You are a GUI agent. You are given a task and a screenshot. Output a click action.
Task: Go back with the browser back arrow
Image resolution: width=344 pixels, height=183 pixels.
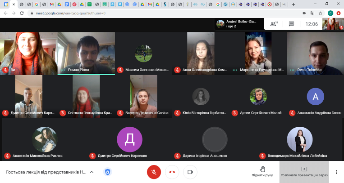click(6, 13)
